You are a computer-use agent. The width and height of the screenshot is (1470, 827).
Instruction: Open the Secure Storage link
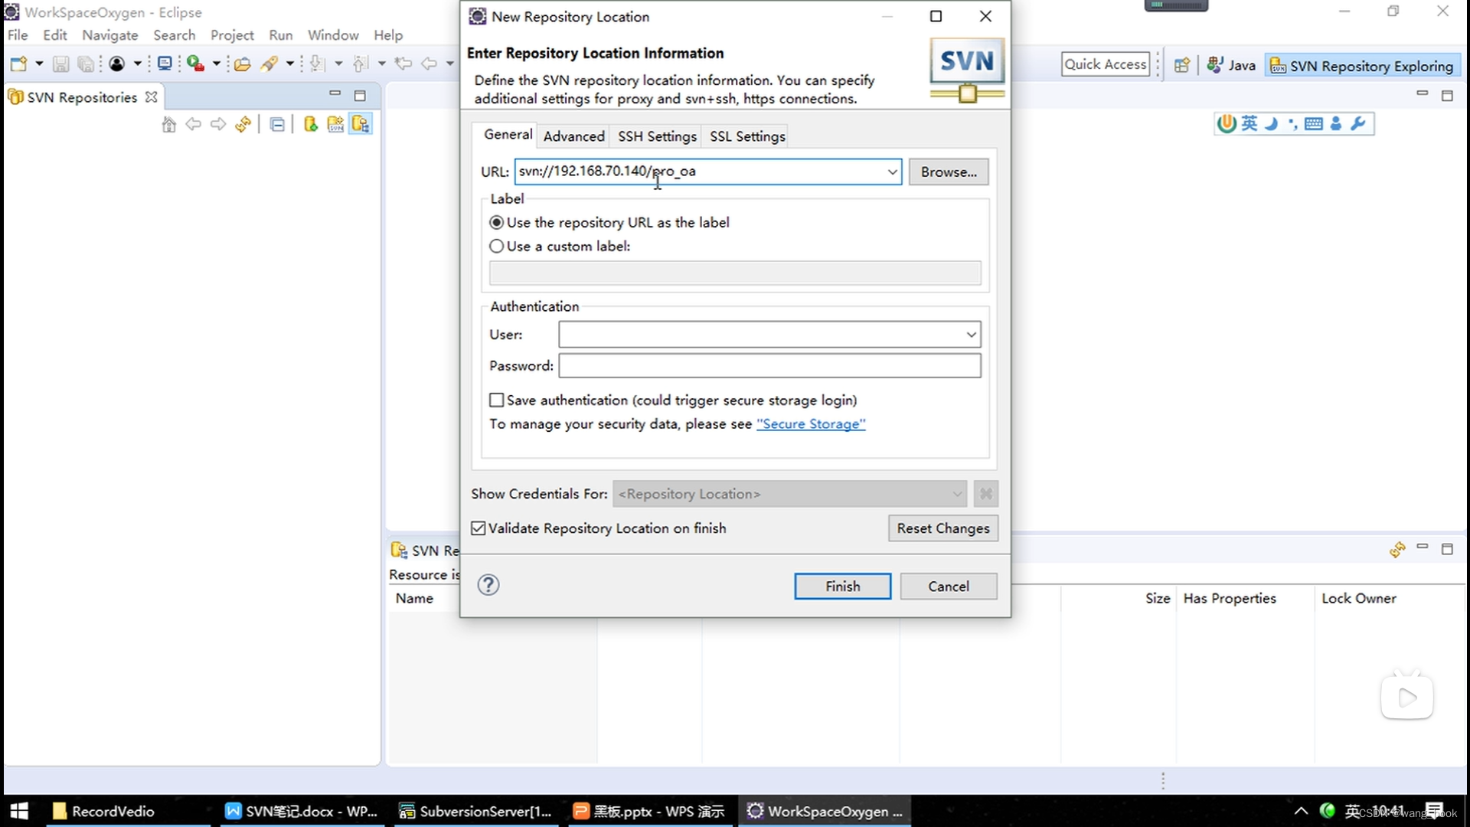(x=811, y=424)
